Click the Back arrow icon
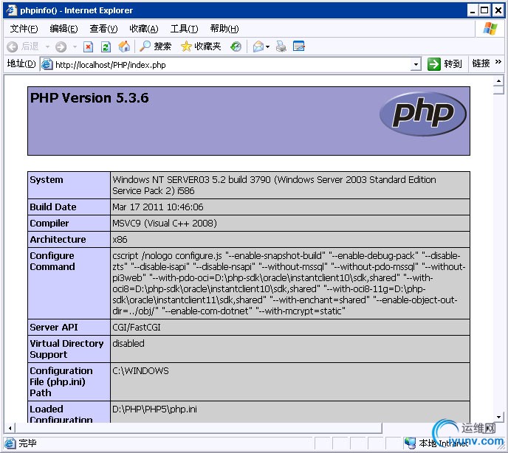 [13, 47]
